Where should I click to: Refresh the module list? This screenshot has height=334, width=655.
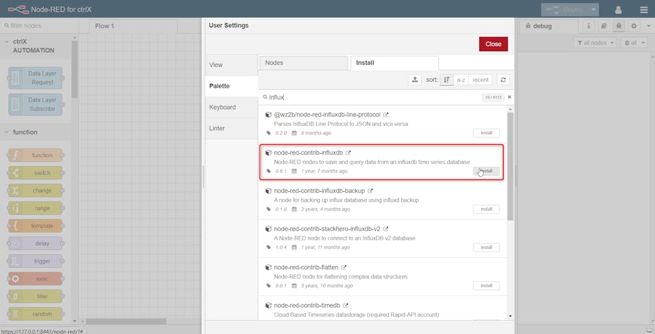[504, 80]
